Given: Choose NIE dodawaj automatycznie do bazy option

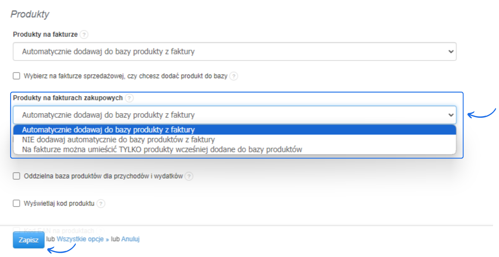Looking at the screenshot, I should [x=118, y=140].
